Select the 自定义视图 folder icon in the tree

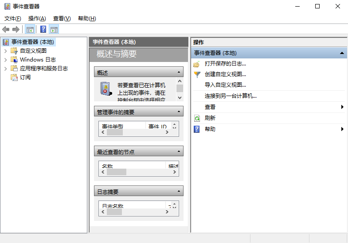tap(14, 51)
